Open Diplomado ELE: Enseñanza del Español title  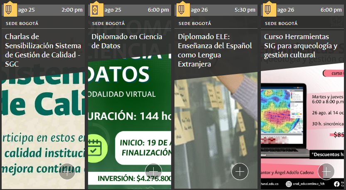[x=215, y=50]
